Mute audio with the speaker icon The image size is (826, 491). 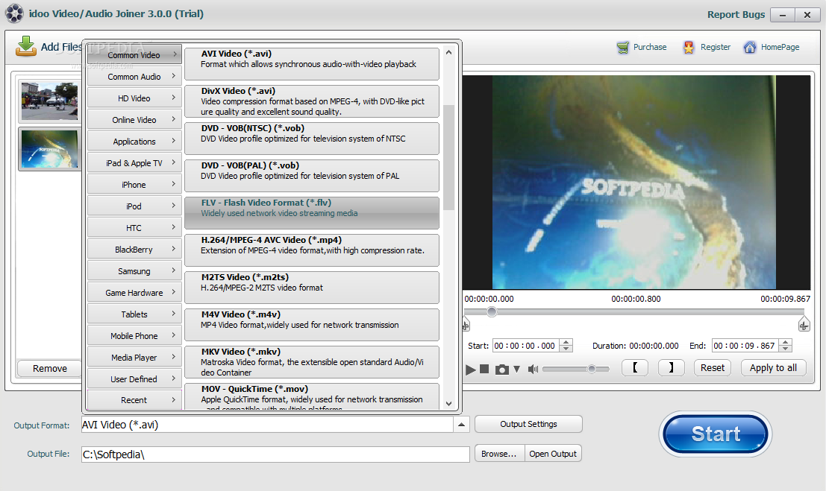(533, 370)
